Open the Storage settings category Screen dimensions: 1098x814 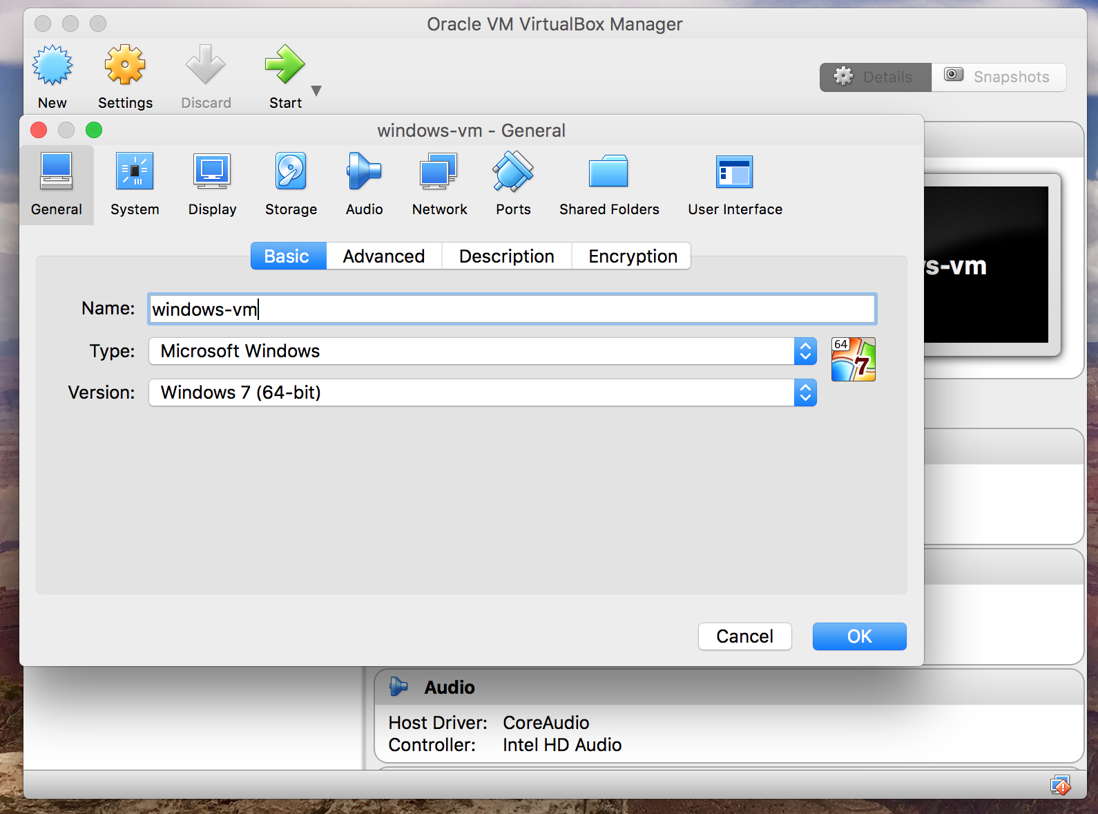click(291, 184)
